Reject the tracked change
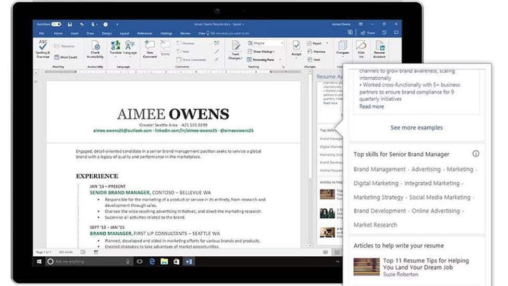The height and width of the screenshot is (286, 508). pyautogui.click(x=315, y=43)
